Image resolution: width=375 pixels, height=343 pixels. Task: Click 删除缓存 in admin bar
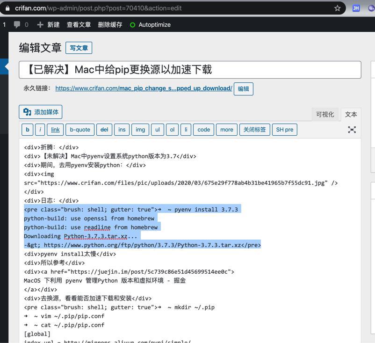110,25
